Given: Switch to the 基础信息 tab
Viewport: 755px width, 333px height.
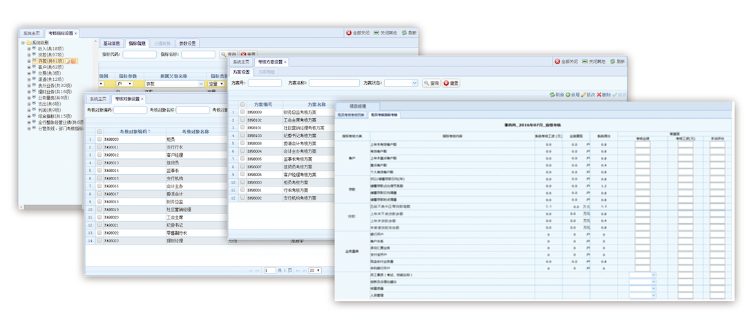Looking at the screenshot, I should coord(112,44).
